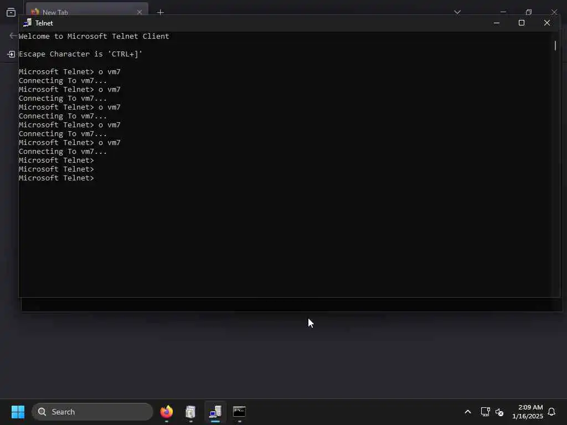
Task: Select the Telnet taskbar icon
Action: [x=215, y=412]
